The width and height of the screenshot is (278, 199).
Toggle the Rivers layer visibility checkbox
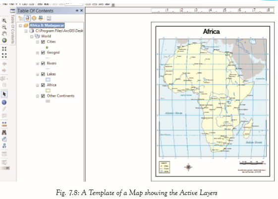coord(43,63)
